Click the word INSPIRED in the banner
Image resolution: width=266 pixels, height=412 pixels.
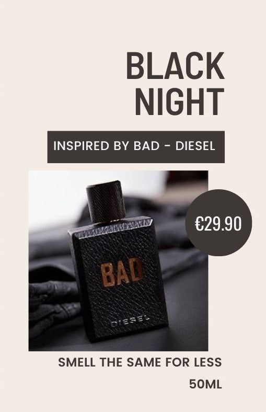(x=81, y=146)
